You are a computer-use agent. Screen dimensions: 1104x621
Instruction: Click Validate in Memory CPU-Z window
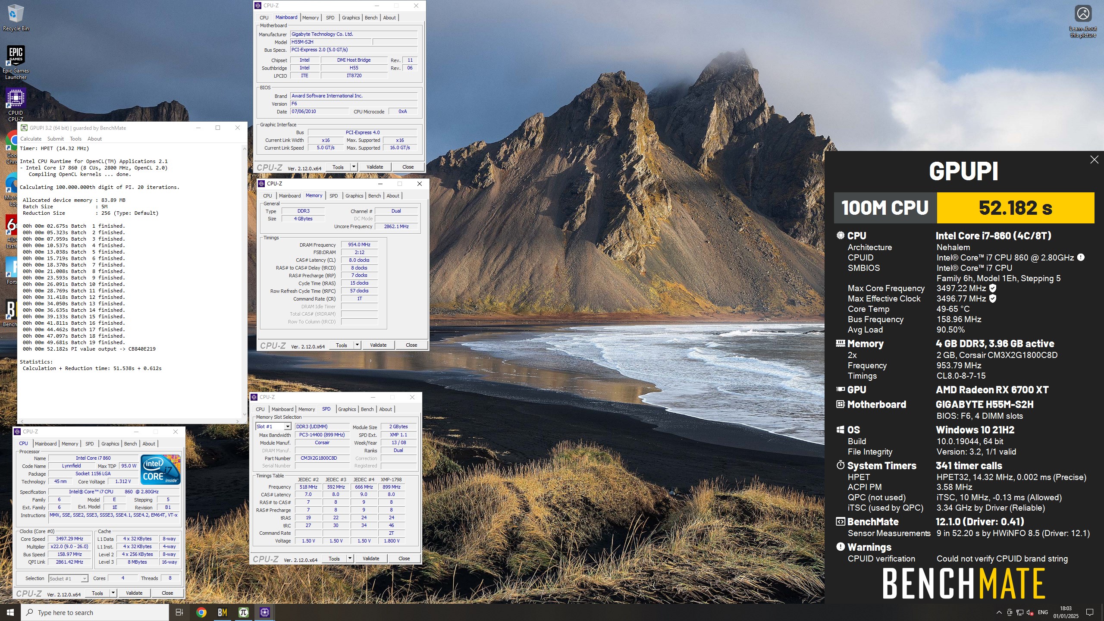pos(378,345)
